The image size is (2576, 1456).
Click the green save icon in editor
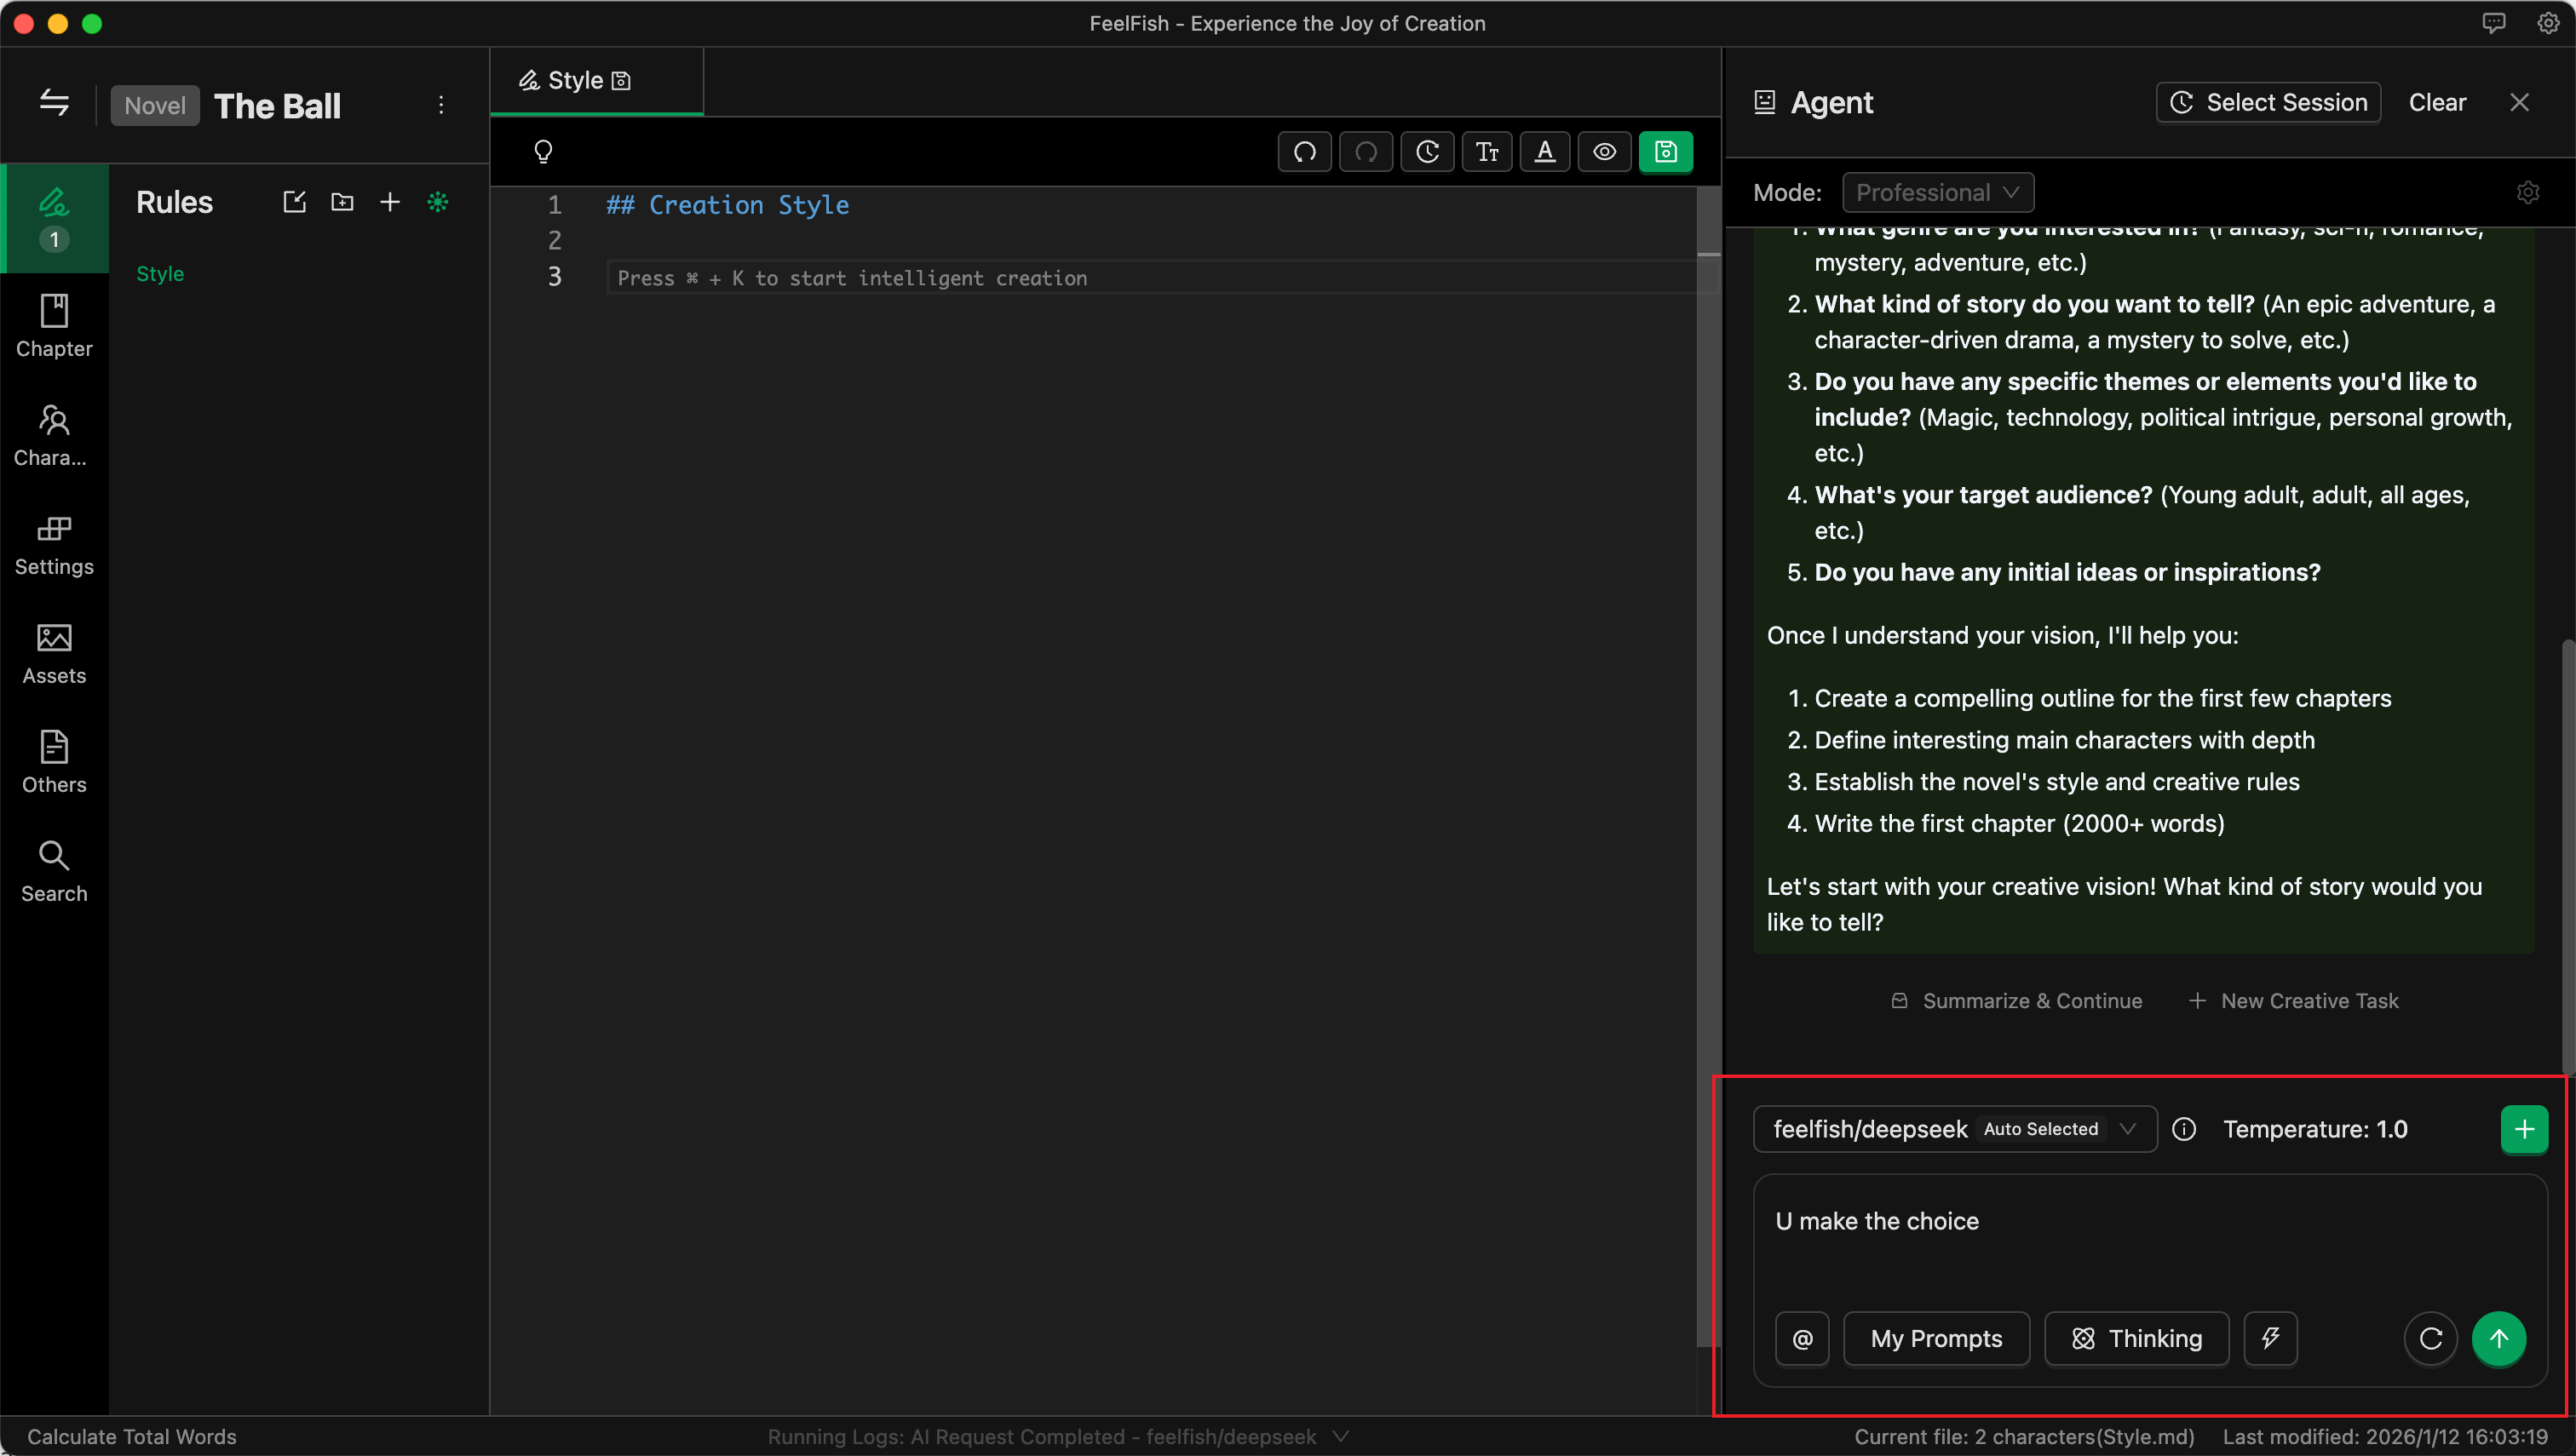pyautogui.click(x=1665, y=152)
